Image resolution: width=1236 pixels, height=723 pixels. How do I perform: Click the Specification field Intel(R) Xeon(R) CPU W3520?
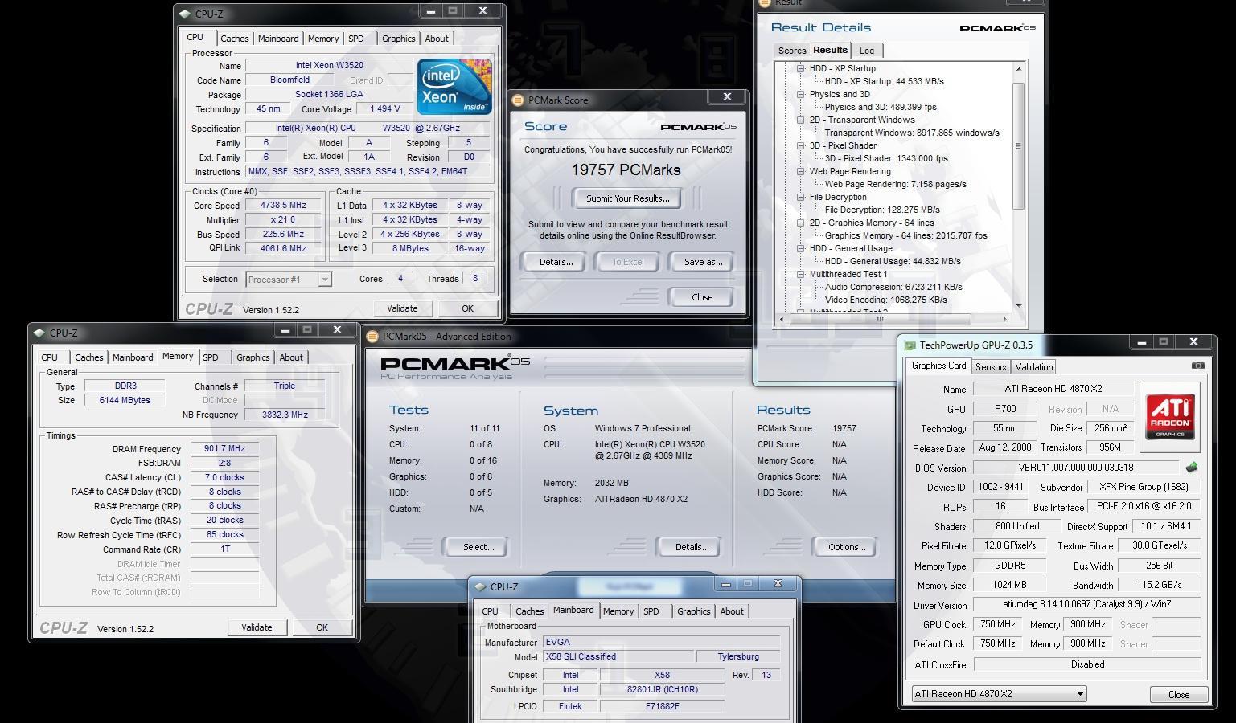[x=368, y=128]
